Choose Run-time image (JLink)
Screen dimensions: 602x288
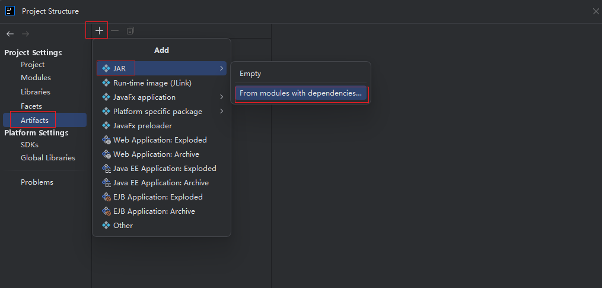coord(162,83)
